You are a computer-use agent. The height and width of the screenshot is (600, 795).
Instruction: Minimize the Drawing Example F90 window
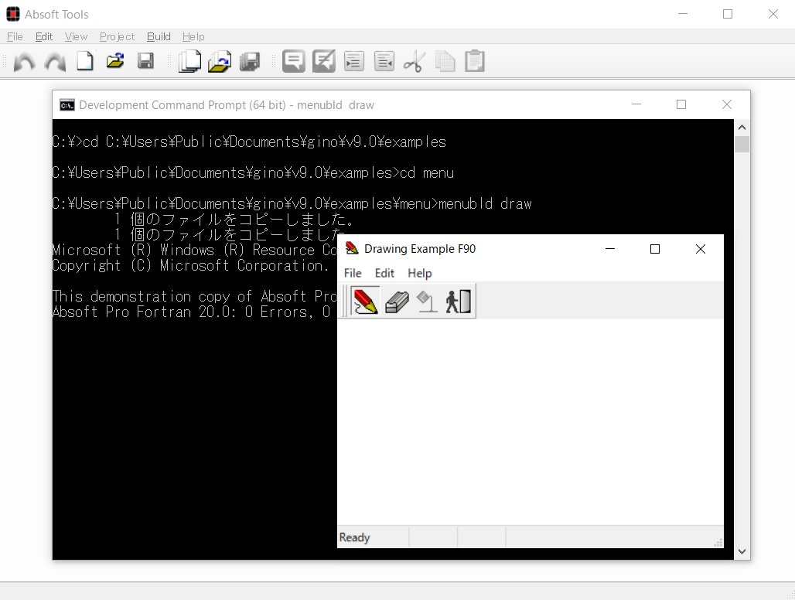[610, 249]
